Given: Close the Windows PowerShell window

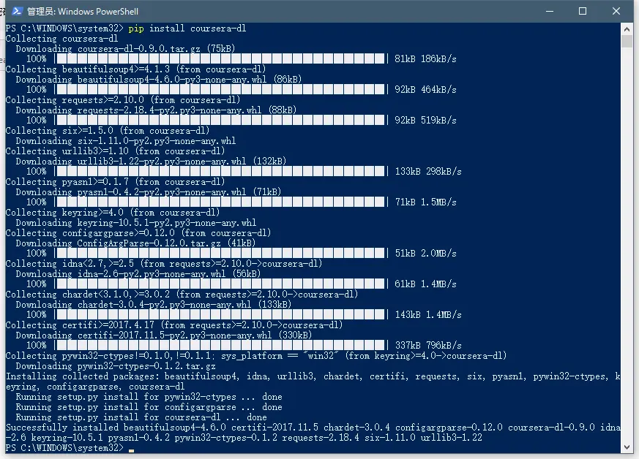Looking at the screenshot, I should coord(616,11).
